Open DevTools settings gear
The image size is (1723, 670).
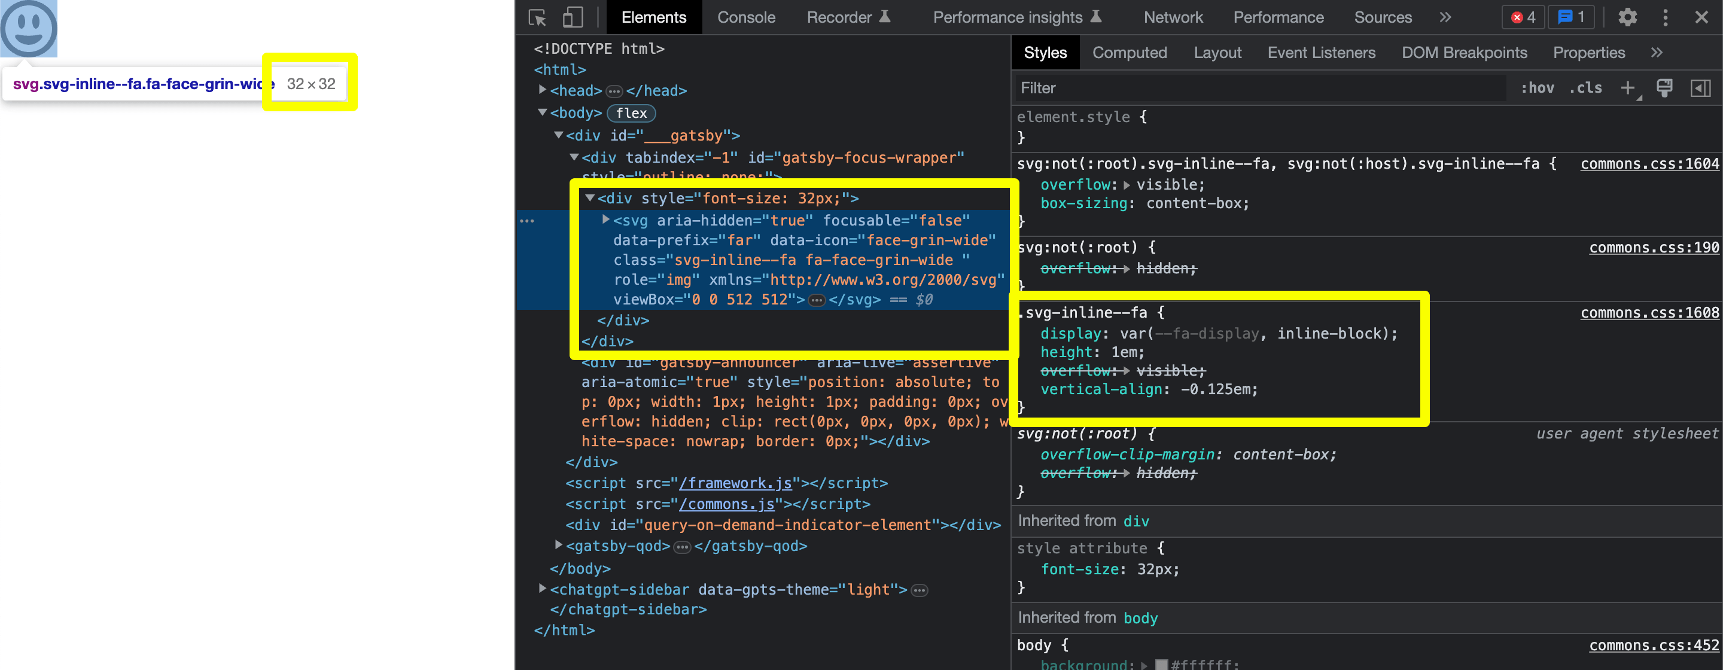pyautogui.click(x=1627, y=17)
